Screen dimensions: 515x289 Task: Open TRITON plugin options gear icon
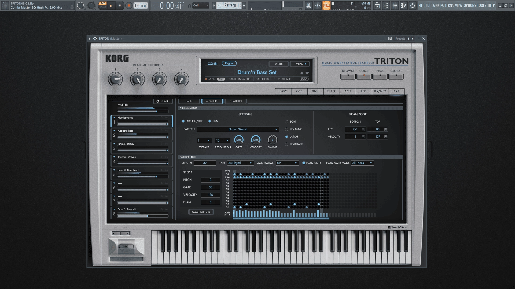click(x=95, y=39)
